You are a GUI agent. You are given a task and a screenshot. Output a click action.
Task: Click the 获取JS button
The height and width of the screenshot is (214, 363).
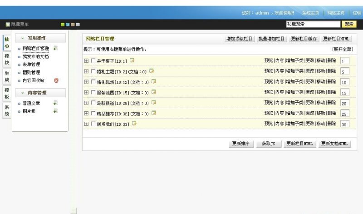point(269,144)
